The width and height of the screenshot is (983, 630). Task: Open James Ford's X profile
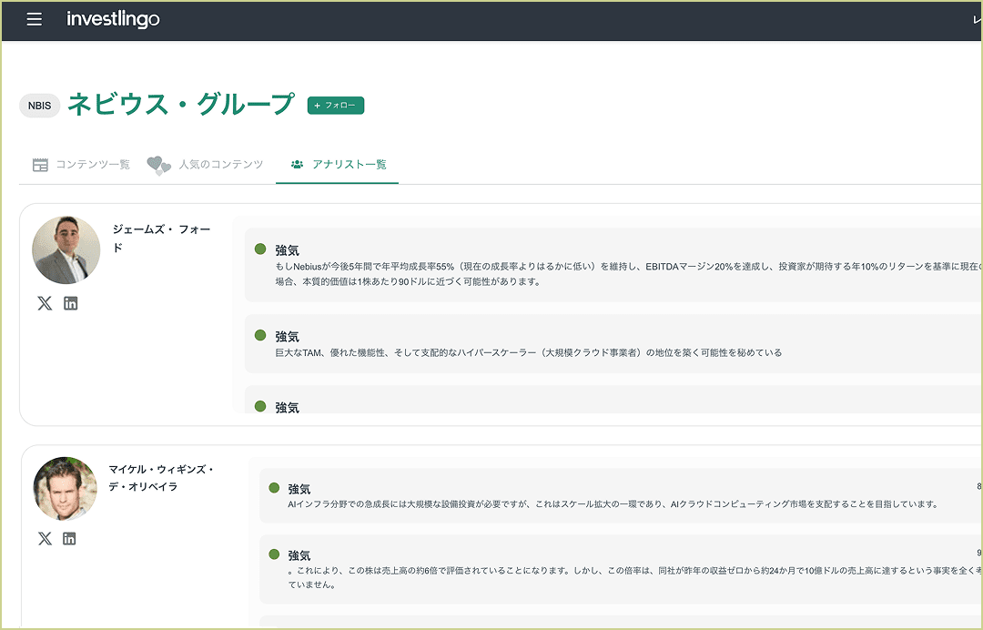tap(45, 303)
